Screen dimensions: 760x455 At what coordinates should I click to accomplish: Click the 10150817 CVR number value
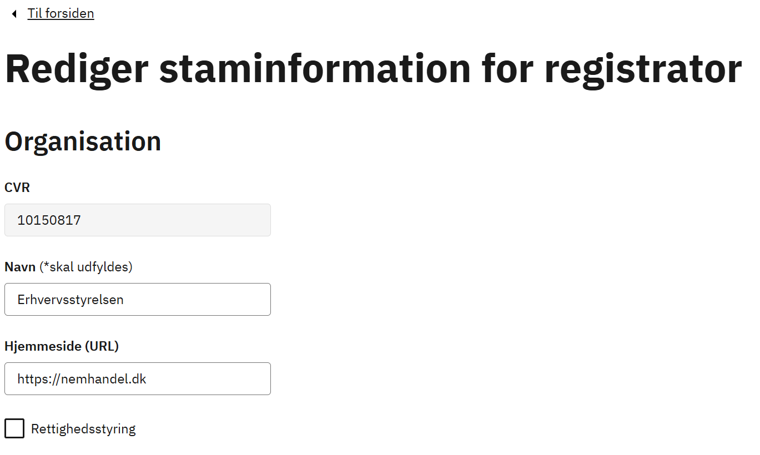[x=49, y=220]
